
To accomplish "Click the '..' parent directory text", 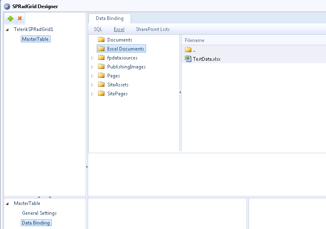I will [x=194, y=51].
